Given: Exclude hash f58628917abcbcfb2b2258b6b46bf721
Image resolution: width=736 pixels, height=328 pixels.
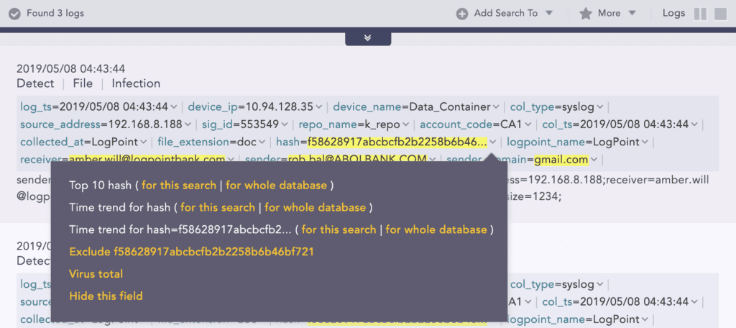Looking at the screenshot, I should [x=191, y=252].
